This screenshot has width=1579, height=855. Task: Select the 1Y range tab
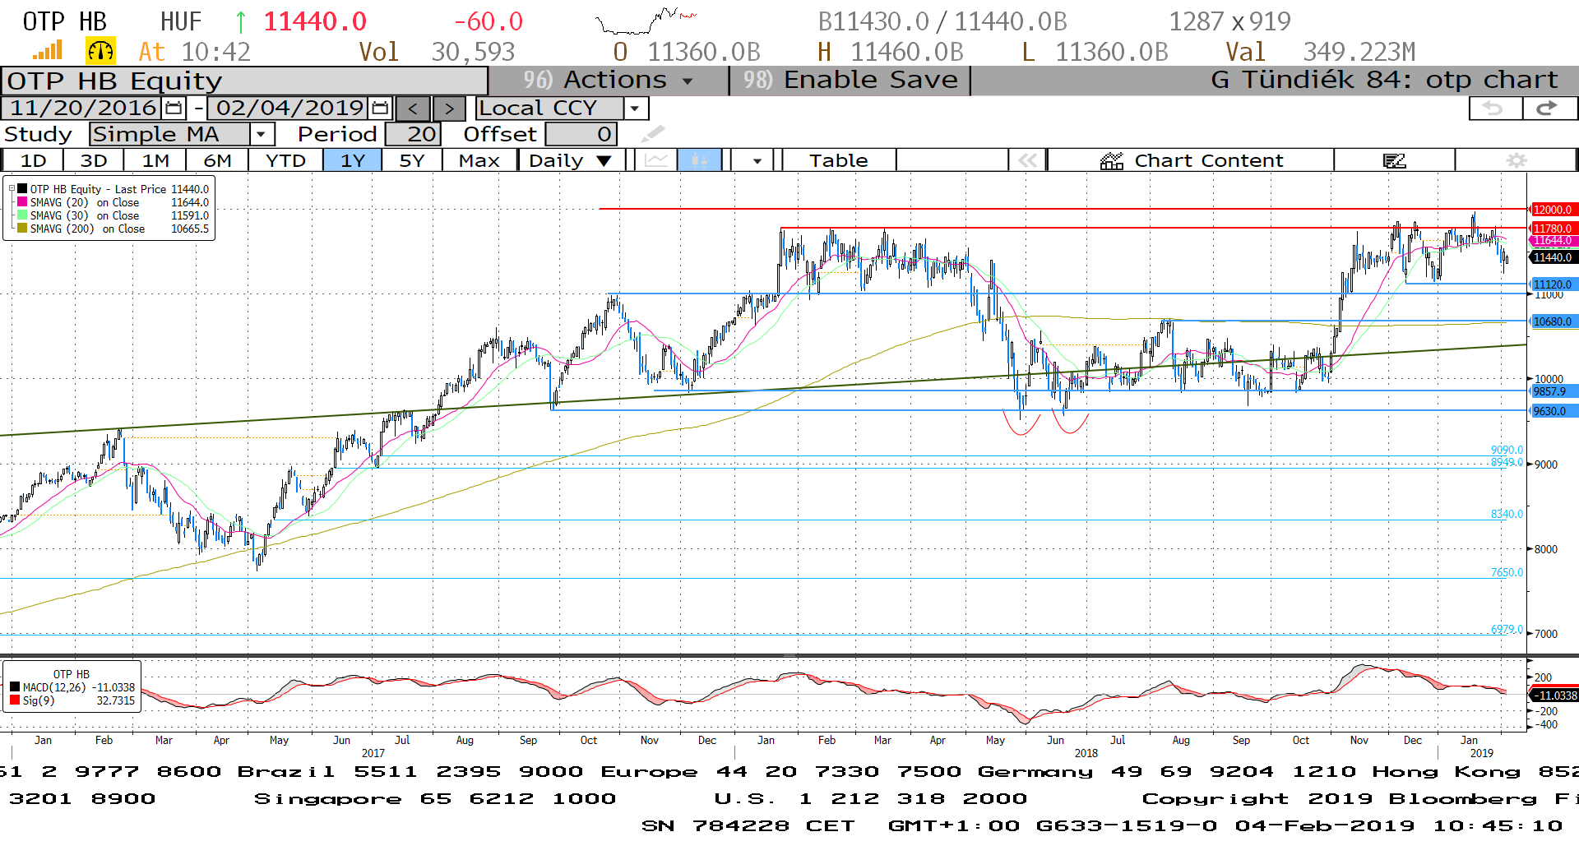tap(352, 160)
